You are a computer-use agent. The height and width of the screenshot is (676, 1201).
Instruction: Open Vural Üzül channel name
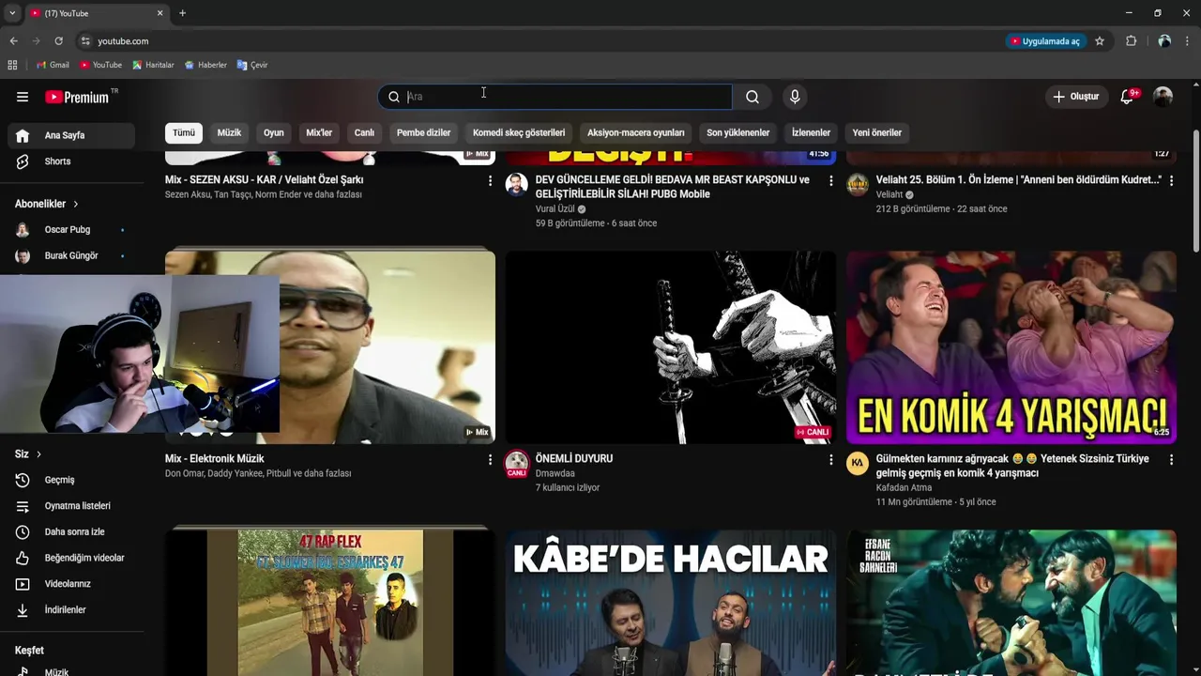[x=555, y=209]
